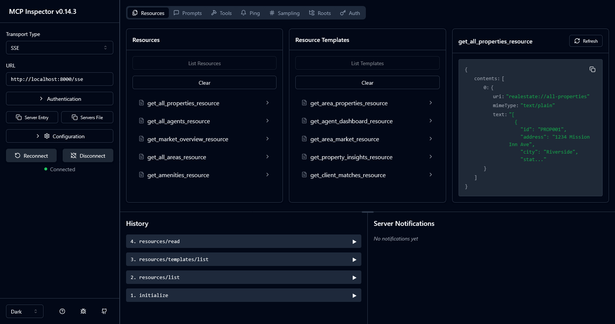Click chevron next to get_agent_dashboard_resource
Screen dimensions: 615x324
click(x=431, y=121)
